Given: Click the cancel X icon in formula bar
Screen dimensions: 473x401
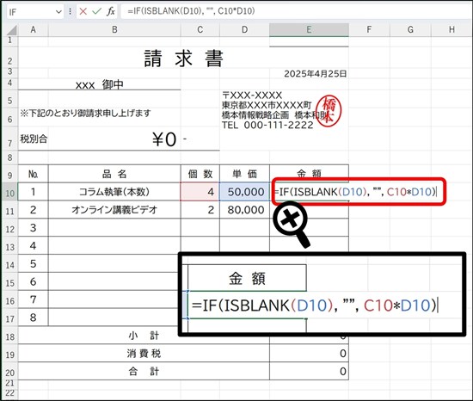Looking at the screenshot, I should (83, 11).
